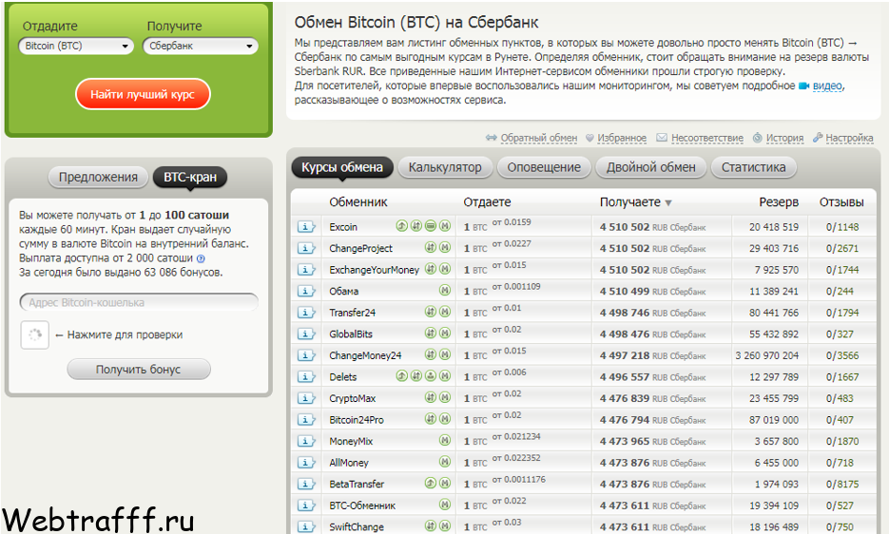Viewport: 889px width, 534px height.
Task: Switch to the Предложения tab
Action: click(x=98, y=178)
